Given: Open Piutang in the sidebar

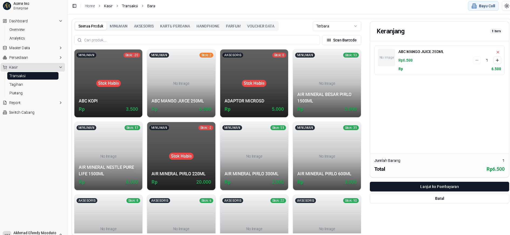Looking at the screenshot, I should tap(16, 93).
